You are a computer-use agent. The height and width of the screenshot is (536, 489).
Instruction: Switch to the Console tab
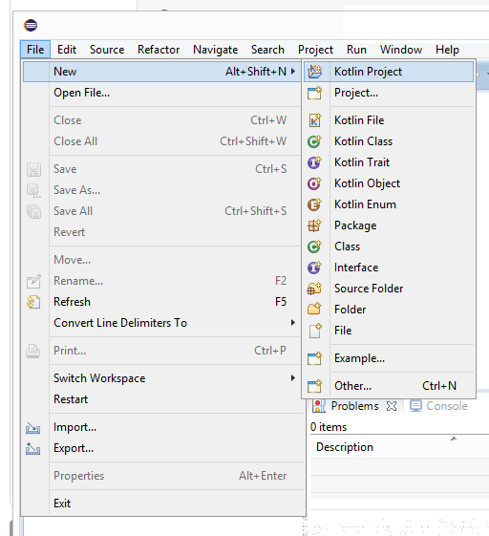click(438, 406)
